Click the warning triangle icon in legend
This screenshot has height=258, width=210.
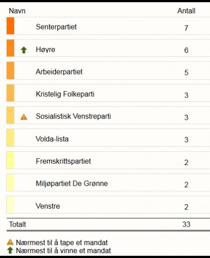tap(10, 242)
